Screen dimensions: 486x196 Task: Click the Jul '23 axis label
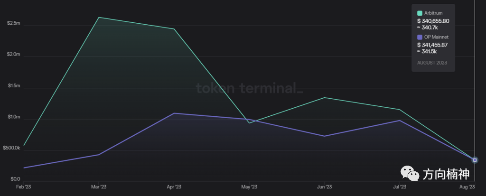pyautogui.click(x=400, y=187)
